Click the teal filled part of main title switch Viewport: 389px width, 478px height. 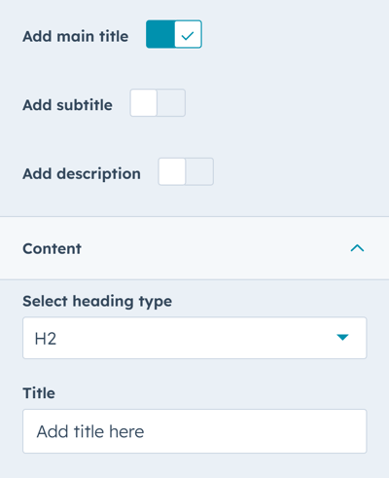[x=160, y=34]
